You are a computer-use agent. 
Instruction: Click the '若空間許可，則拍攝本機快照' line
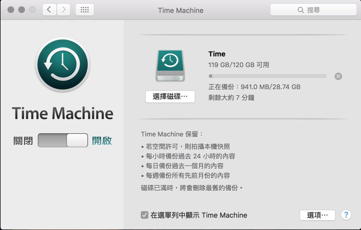click(185, 146)
